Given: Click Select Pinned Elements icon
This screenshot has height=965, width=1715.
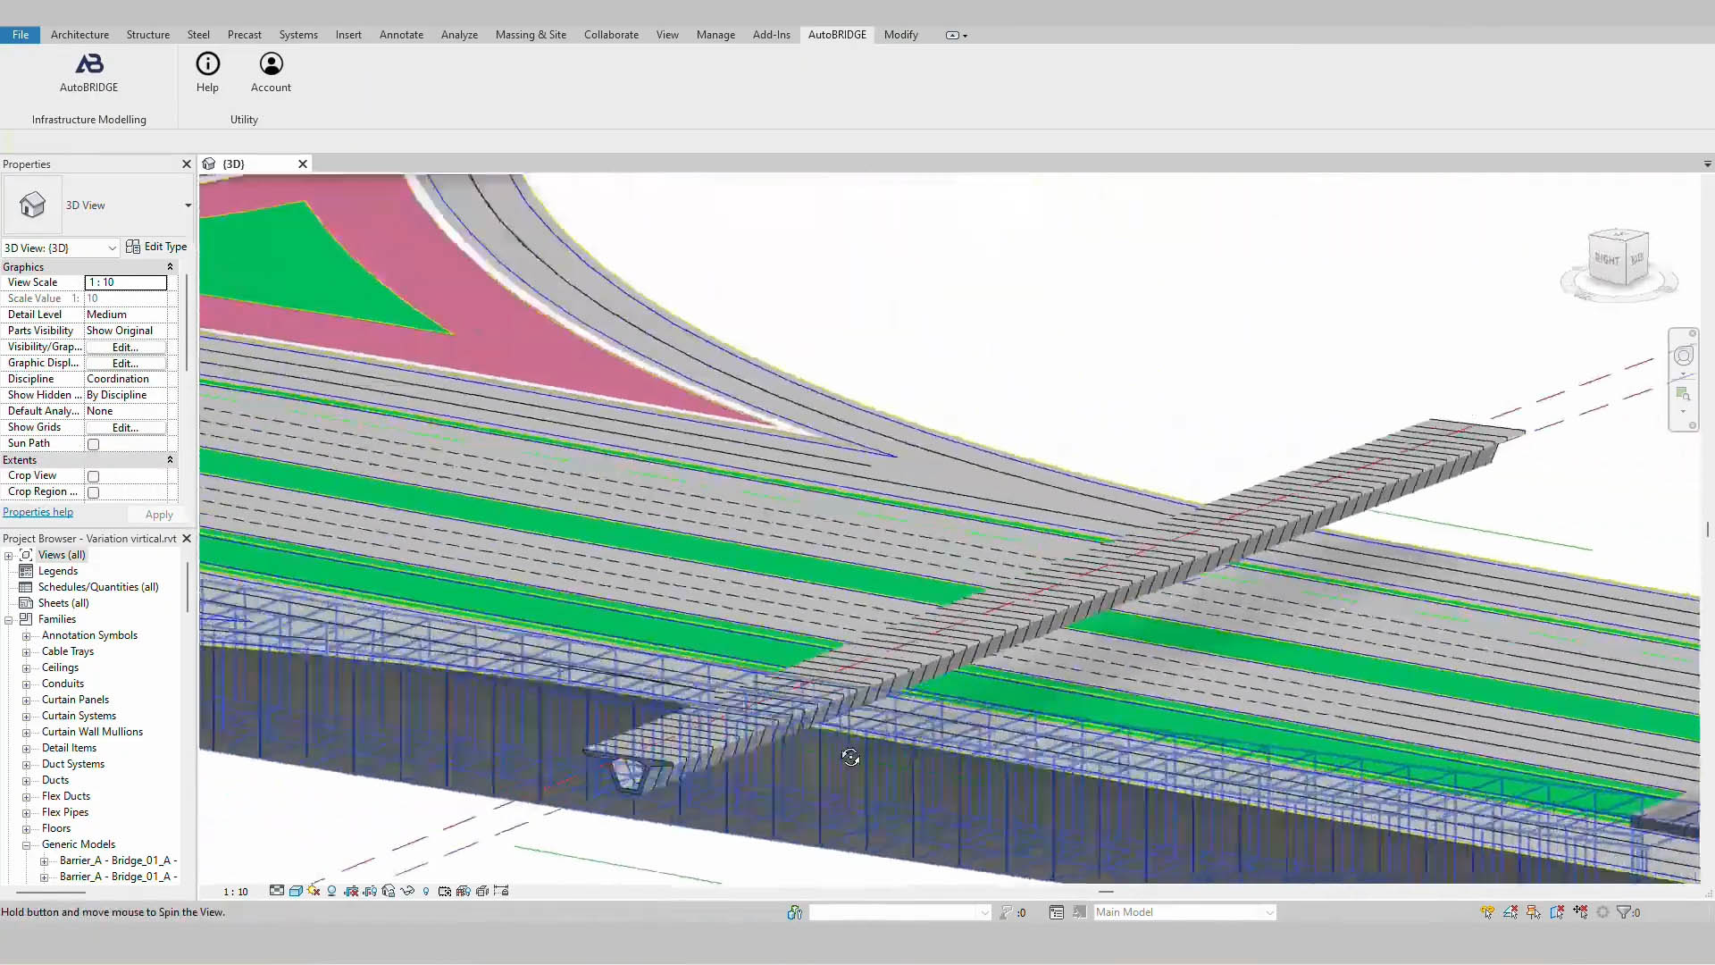Looking at the screenshot, I should pyautogui.click(x=1534, y=912).
